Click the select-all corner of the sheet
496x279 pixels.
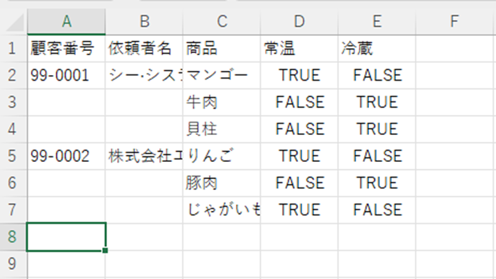(13, 21)
